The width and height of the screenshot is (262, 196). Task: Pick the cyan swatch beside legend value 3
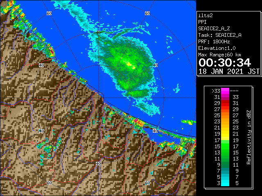[x=225, y=183]
